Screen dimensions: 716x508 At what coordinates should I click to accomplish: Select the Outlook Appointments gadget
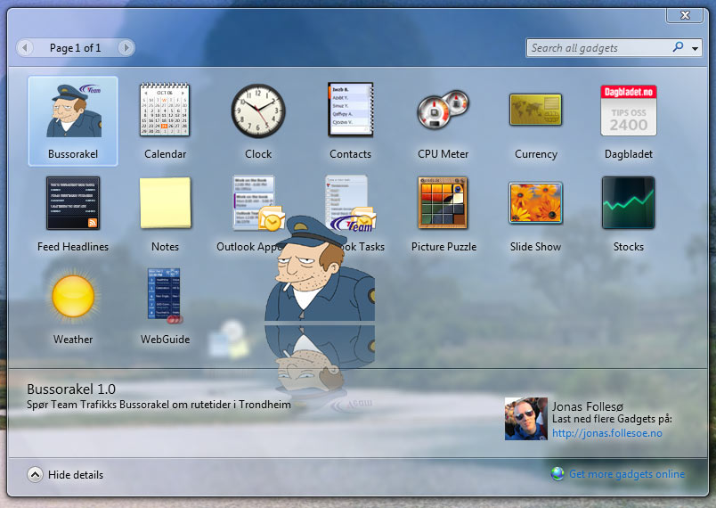tap(258, 203)
